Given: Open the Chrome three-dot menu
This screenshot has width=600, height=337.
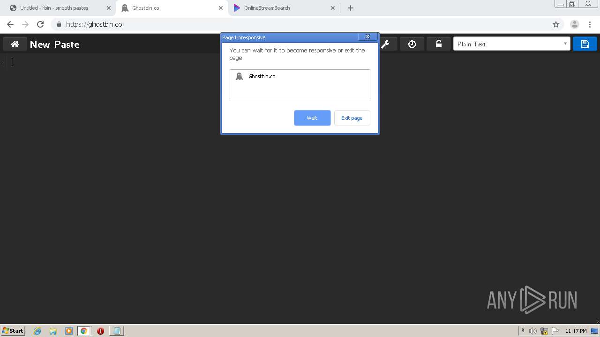Looking at the screenshot, I should pos(590,24).
